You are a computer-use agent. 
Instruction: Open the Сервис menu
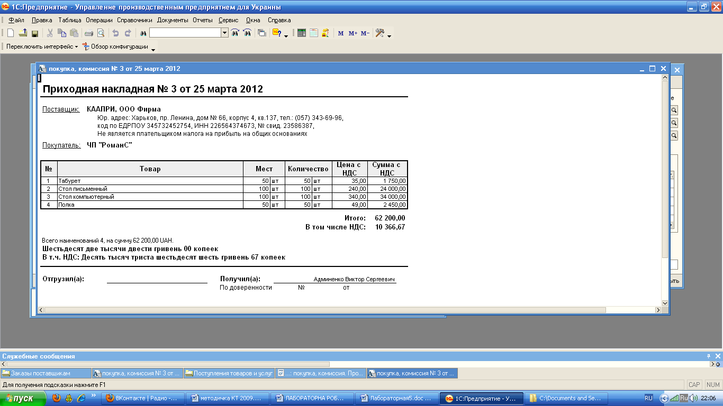(x=228, y=20)
